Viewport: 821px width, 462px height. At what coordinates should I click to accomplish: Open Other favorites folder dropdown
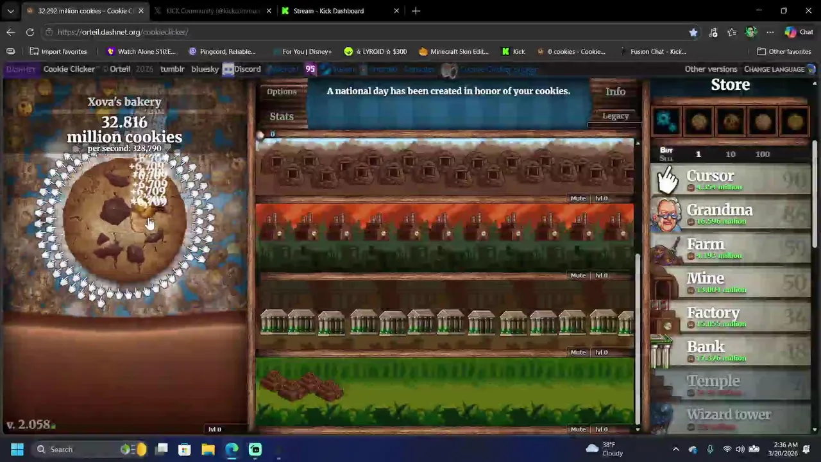coord(784,51)
